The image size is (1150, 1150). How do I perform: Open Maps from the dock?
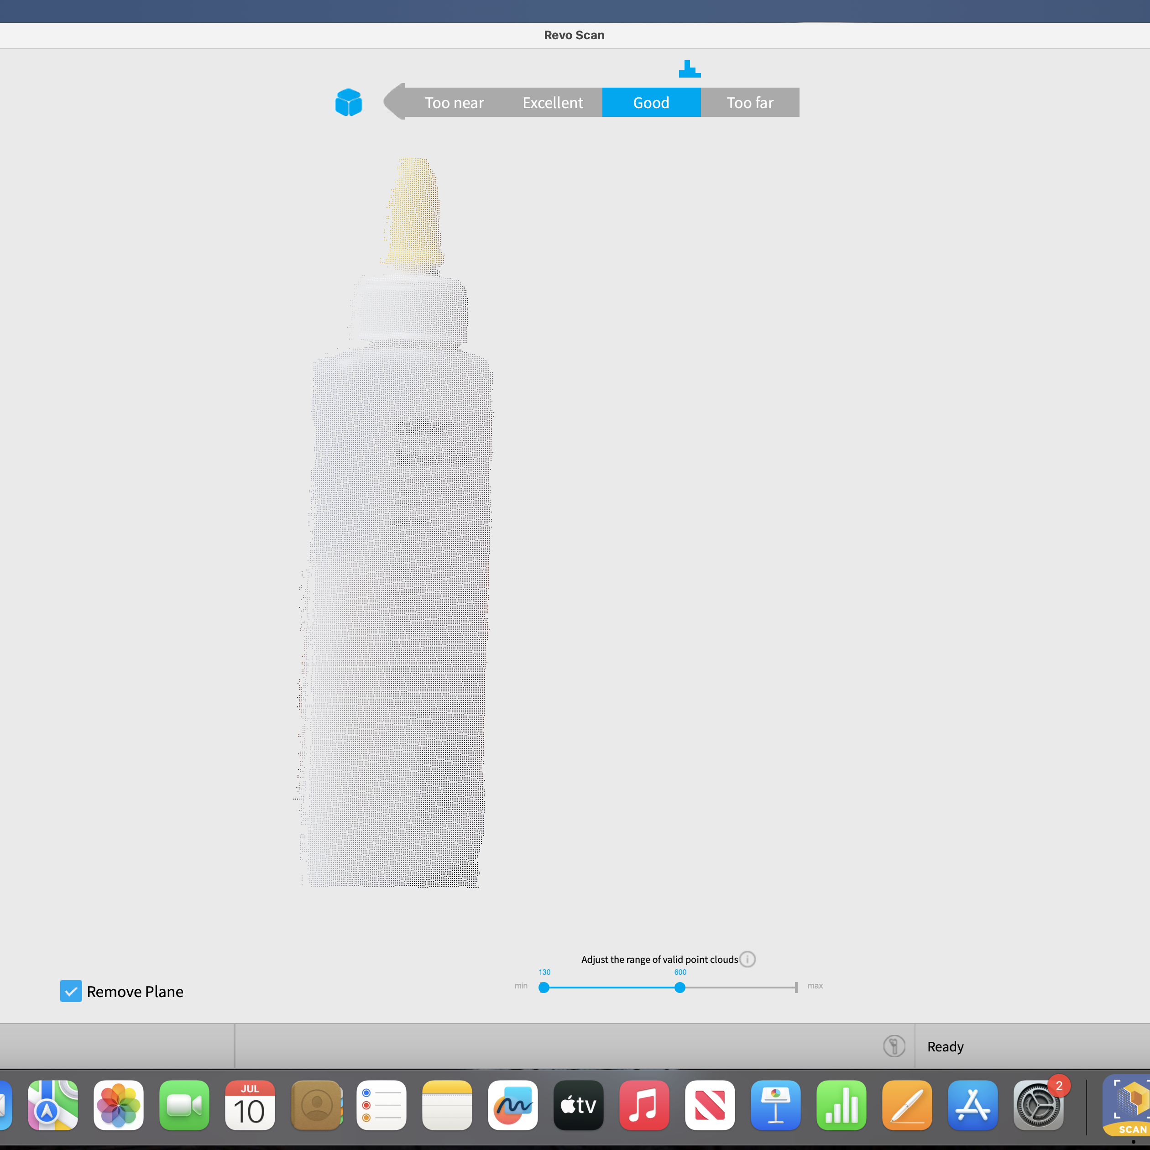pyautogui.click(x=52, y=1105)
